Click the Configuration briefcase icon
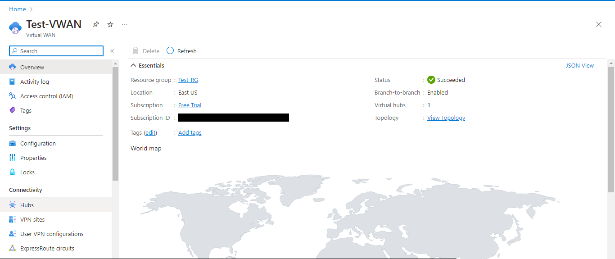This screenshot has width=615, height=259. [13, 143]
